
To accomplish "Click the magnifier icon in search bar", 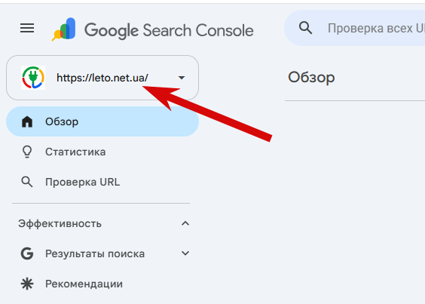I will (305, 28).
